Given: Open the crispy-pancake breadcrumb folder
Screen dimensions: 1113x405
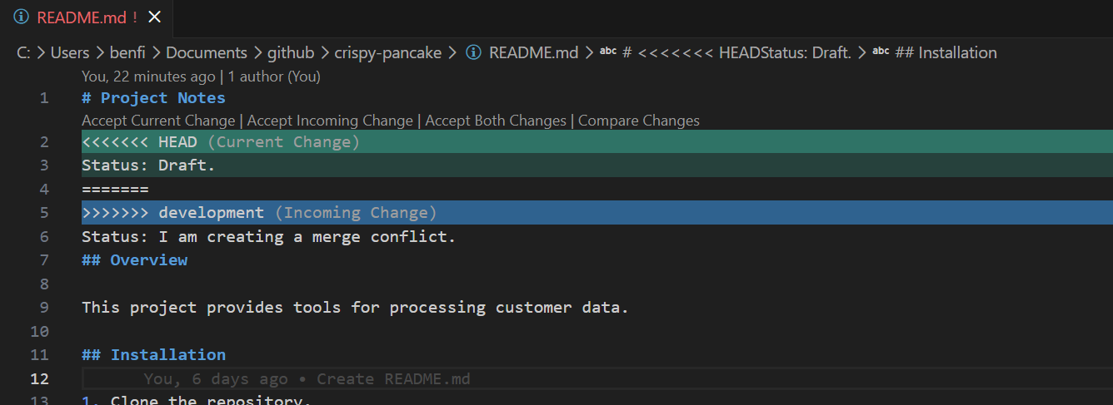Looking at the screenshot, I should (x=388, y=52).
